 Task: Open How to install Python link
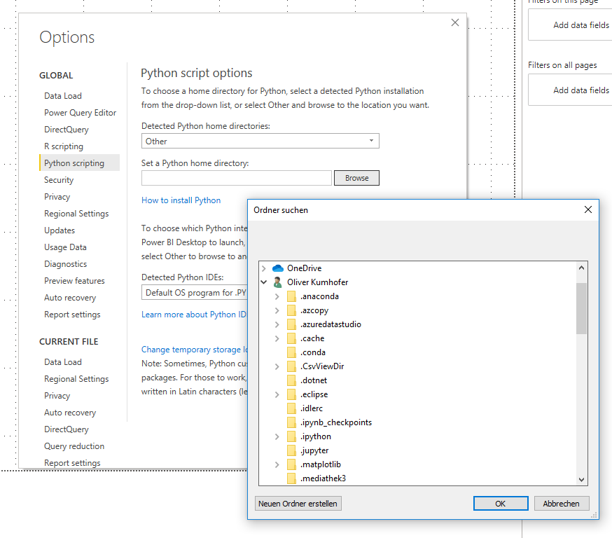[181, 200]
